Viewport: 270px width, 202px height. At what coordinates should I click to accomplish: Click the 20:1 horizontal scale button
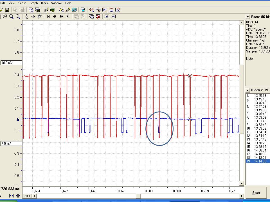[27, 196]
